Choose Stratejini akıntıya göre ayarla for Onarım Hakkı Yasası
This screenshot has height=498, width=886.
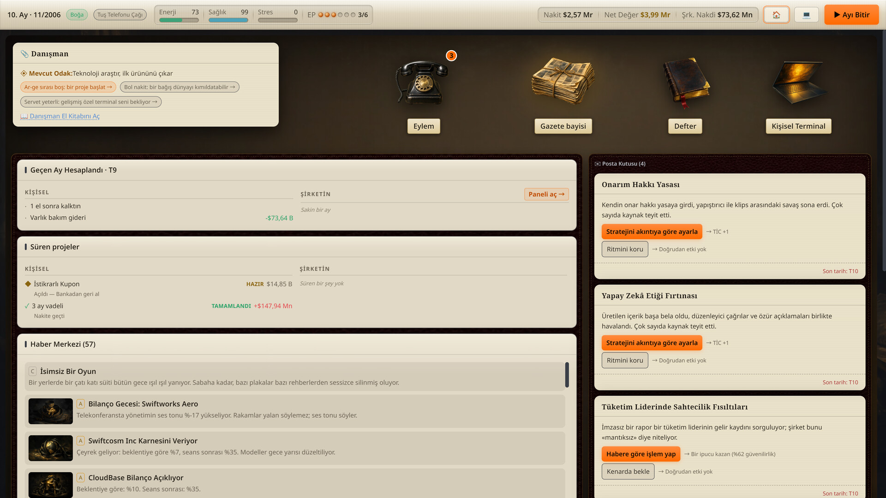tap(652, 231)
